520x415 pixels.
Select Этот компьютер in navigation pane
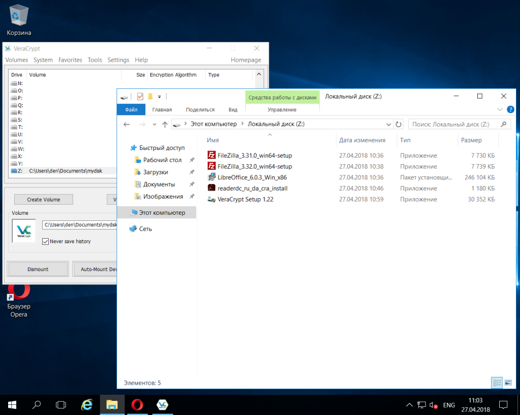pyautogui.click(x=157, y=212)
